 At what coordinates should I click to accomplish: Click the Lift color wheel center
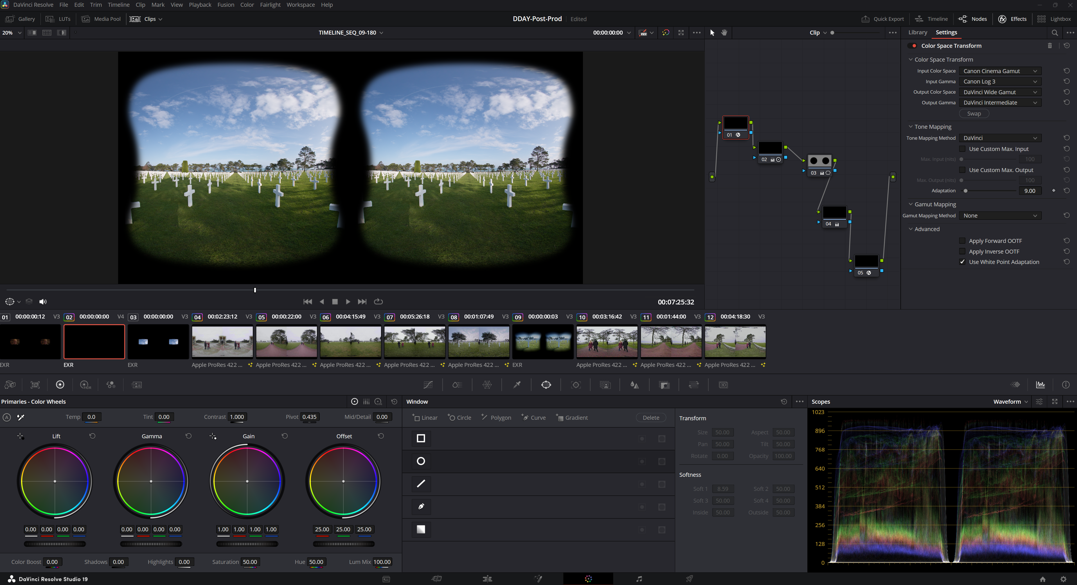pos(55,481)
